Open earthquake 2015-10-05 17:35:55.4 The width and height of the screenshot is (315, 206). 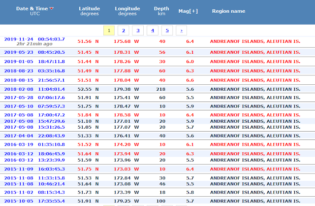coord(34,201)
